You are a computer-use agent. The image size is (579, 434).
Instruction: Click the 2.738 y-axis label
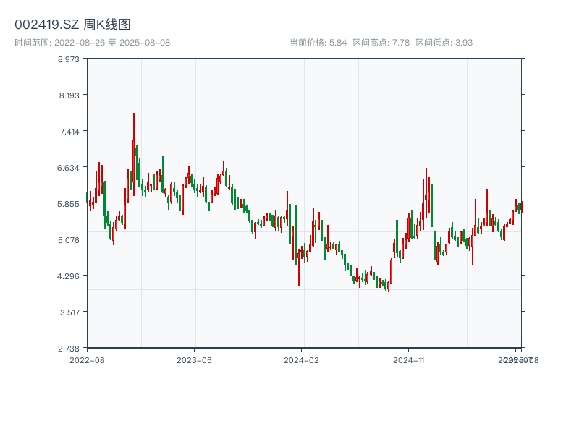(x=68, y=349)
